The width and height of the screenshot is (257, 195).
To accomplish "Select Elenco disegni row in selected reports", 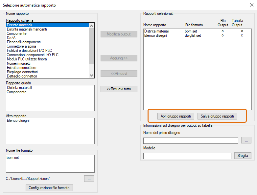I will 155,35.
